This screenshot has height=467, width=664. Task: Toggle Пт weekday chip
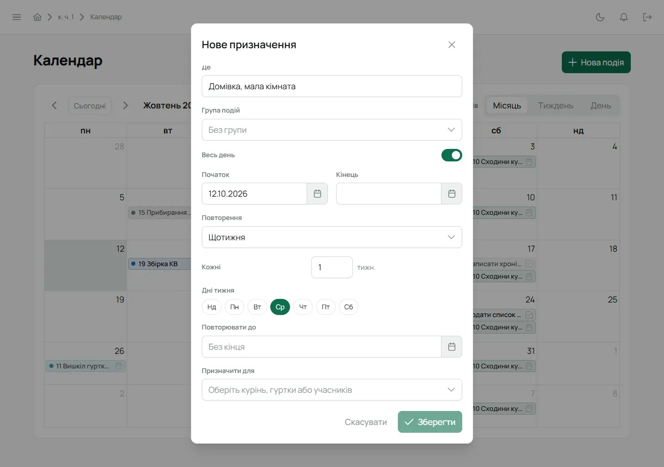pyautogui.click(x=326, y=307)
